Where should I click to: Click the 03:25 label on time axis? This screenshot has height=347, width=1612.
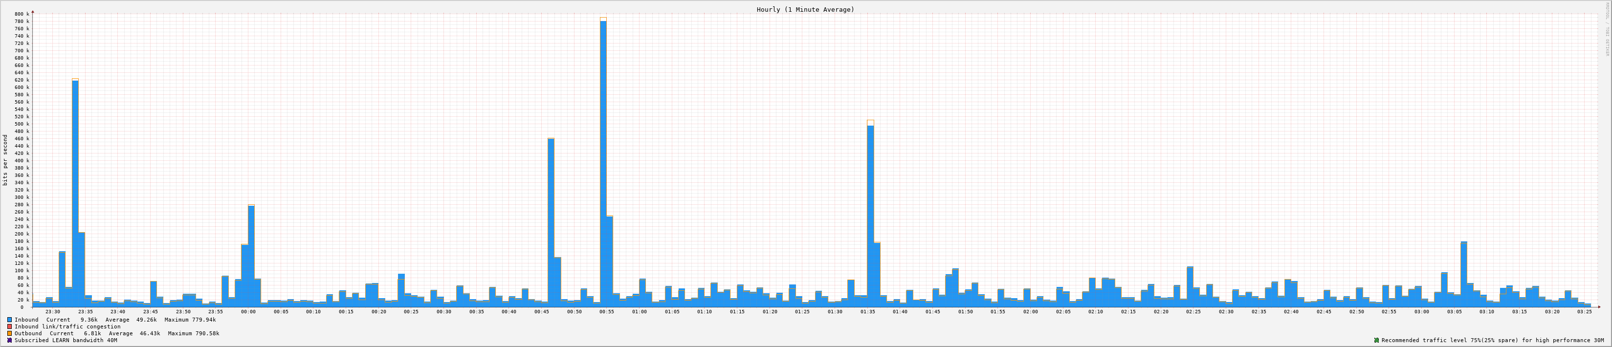1584,311
